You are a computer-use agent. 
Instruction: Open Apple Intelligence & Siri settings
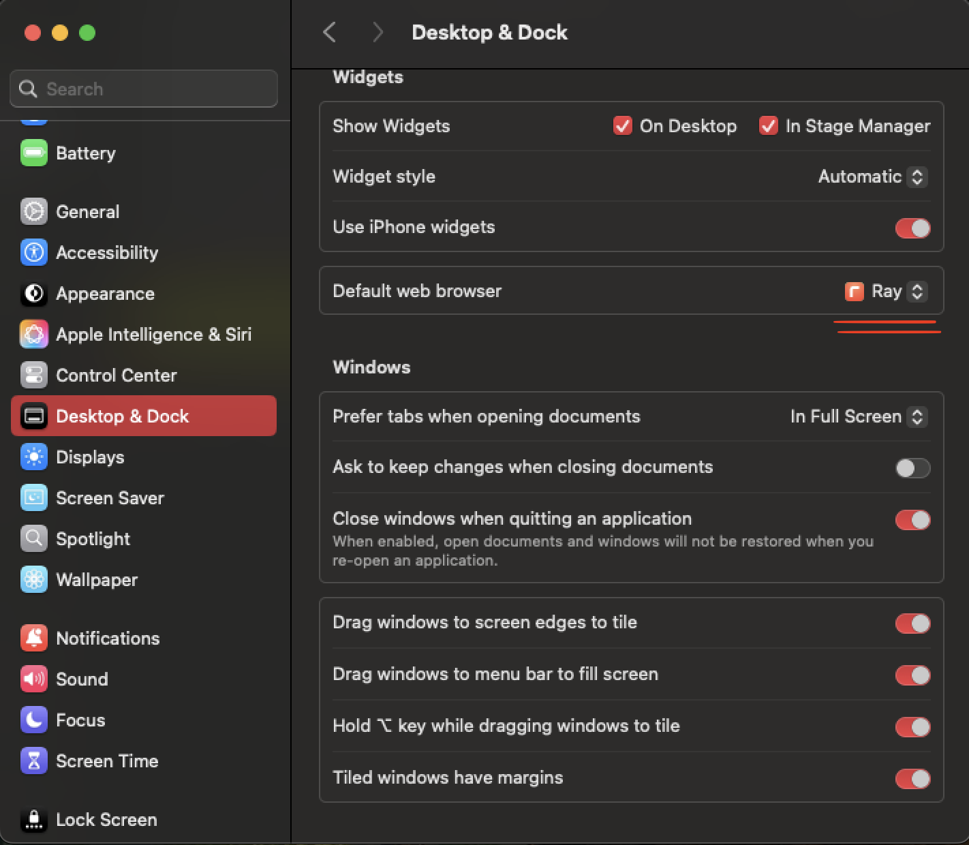pyautogui.click(x=144, y=335)
